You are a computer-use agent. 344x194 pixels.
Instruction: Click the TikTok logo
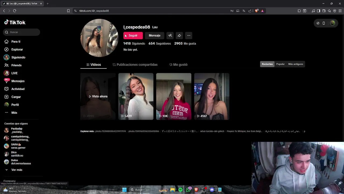pyautogui.click(x=15, y=22)
